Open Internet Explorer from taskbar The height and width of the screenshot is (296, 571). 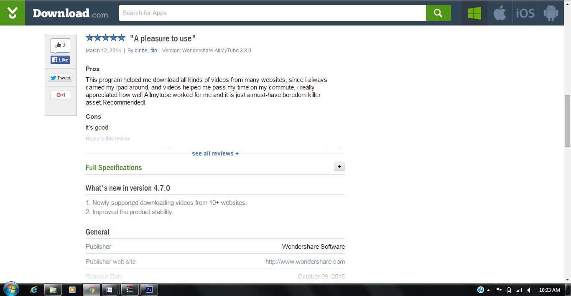tap(34, 290)
